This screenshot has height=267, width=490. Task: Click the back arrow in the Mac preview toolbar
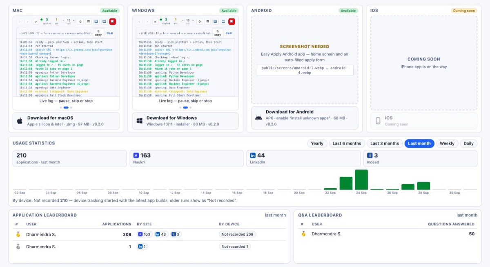[x=20, y=22]
